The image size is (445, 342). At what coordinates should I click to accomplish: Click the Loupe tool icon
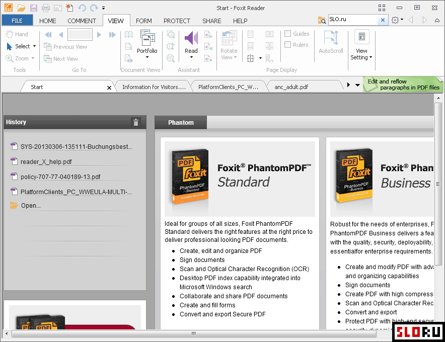tap(171, 46)
